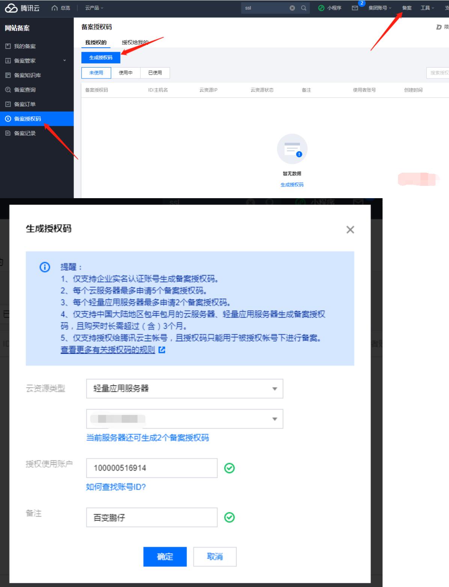Viewport: 449px width, 587px height.
Task: Open the 如何查找账号ID? help link
Action: [x=116, y=487]
